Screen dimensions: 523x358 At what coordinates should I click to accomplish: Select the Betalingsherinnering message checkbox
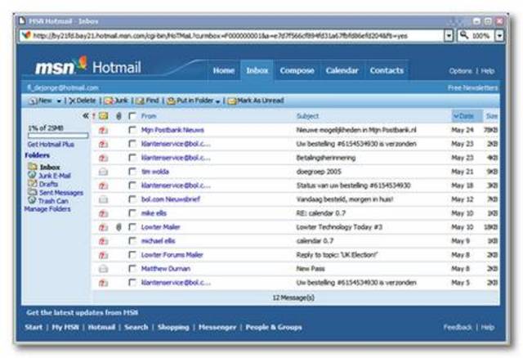tap(132, 158)
